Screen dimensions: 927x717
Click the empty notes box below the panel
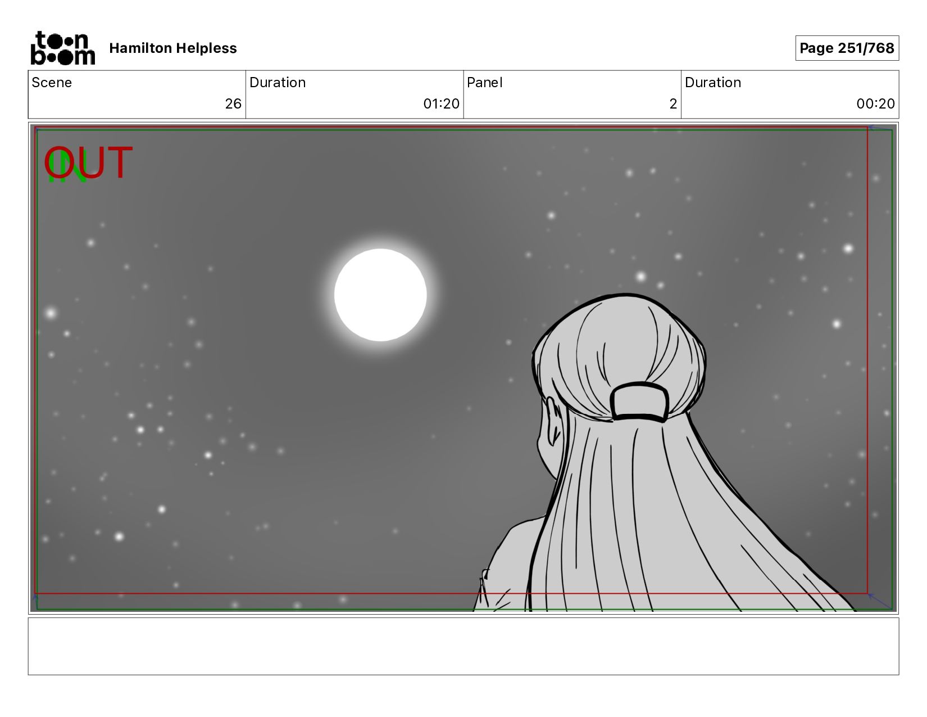463,646
